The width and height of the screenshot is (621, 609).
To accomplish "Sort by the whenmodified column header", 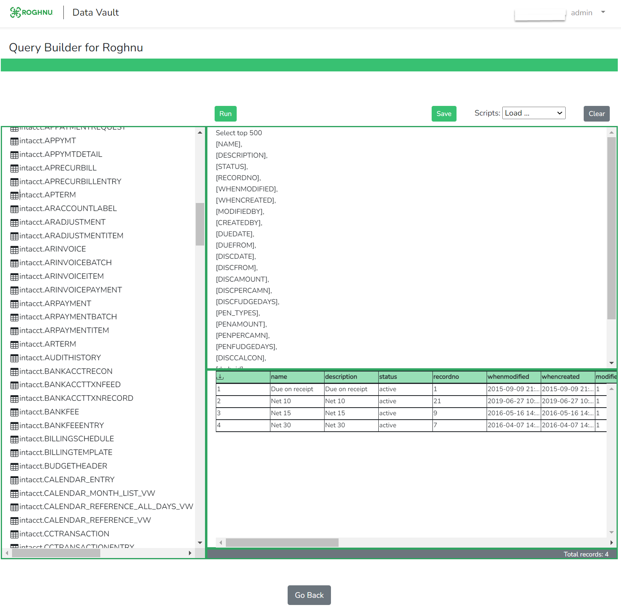I will click(508, 377).
